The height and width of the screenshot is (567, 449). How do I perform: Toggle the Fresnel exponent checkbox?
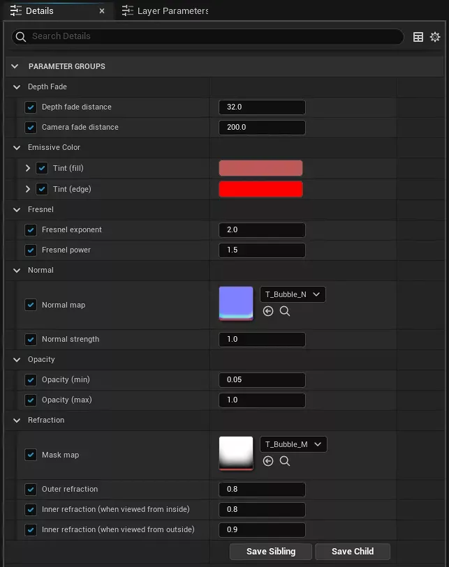[31, 230]
